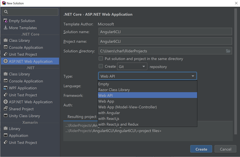
Task: Click the dialog vertical scrollbar
Action: 235,72
